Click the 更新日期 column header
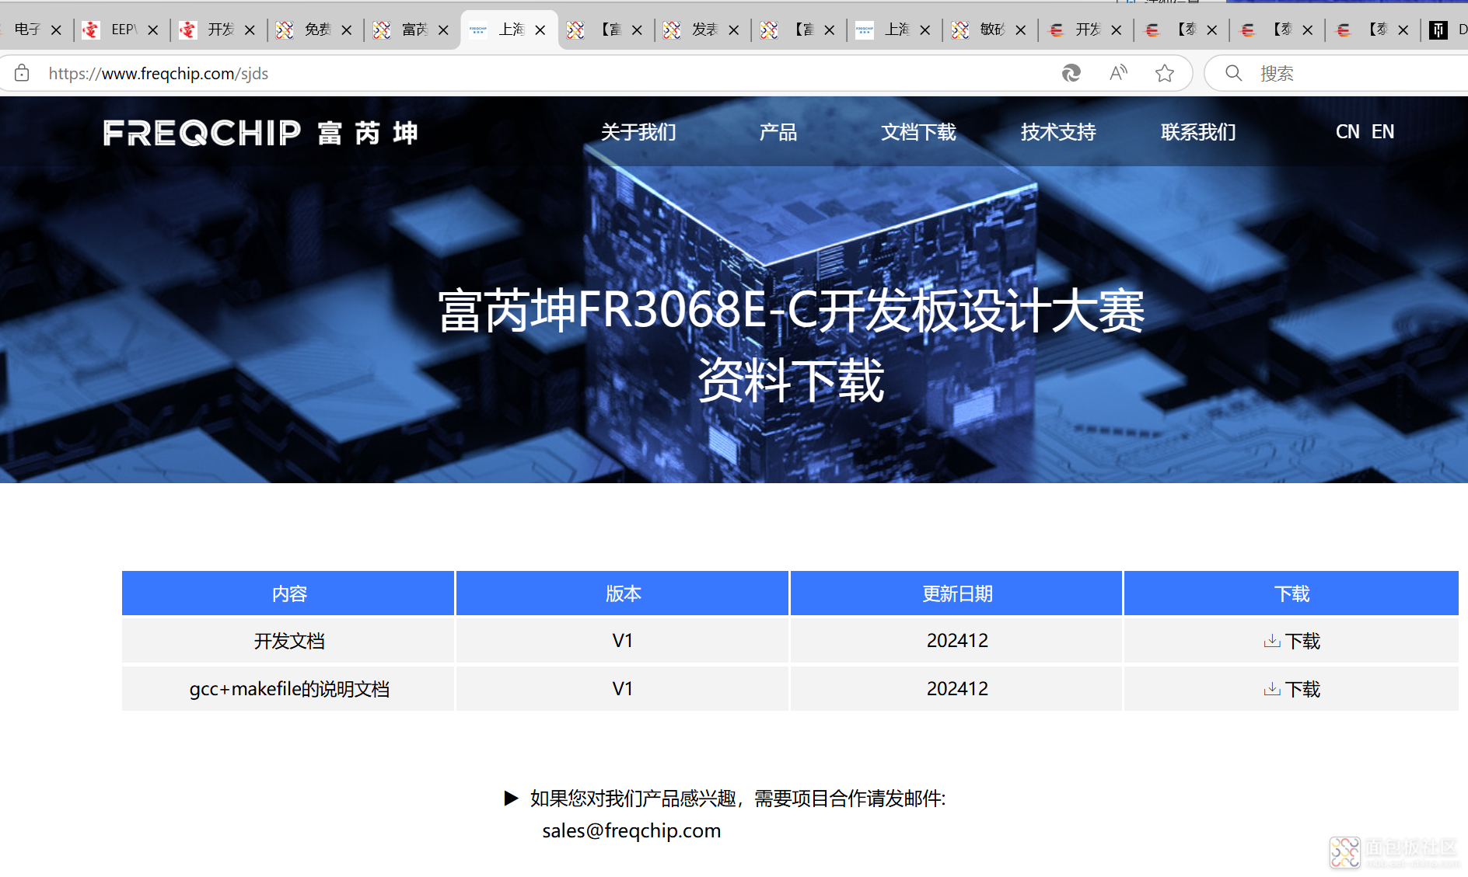This screenshot has width=1468, height=877. 956,593
